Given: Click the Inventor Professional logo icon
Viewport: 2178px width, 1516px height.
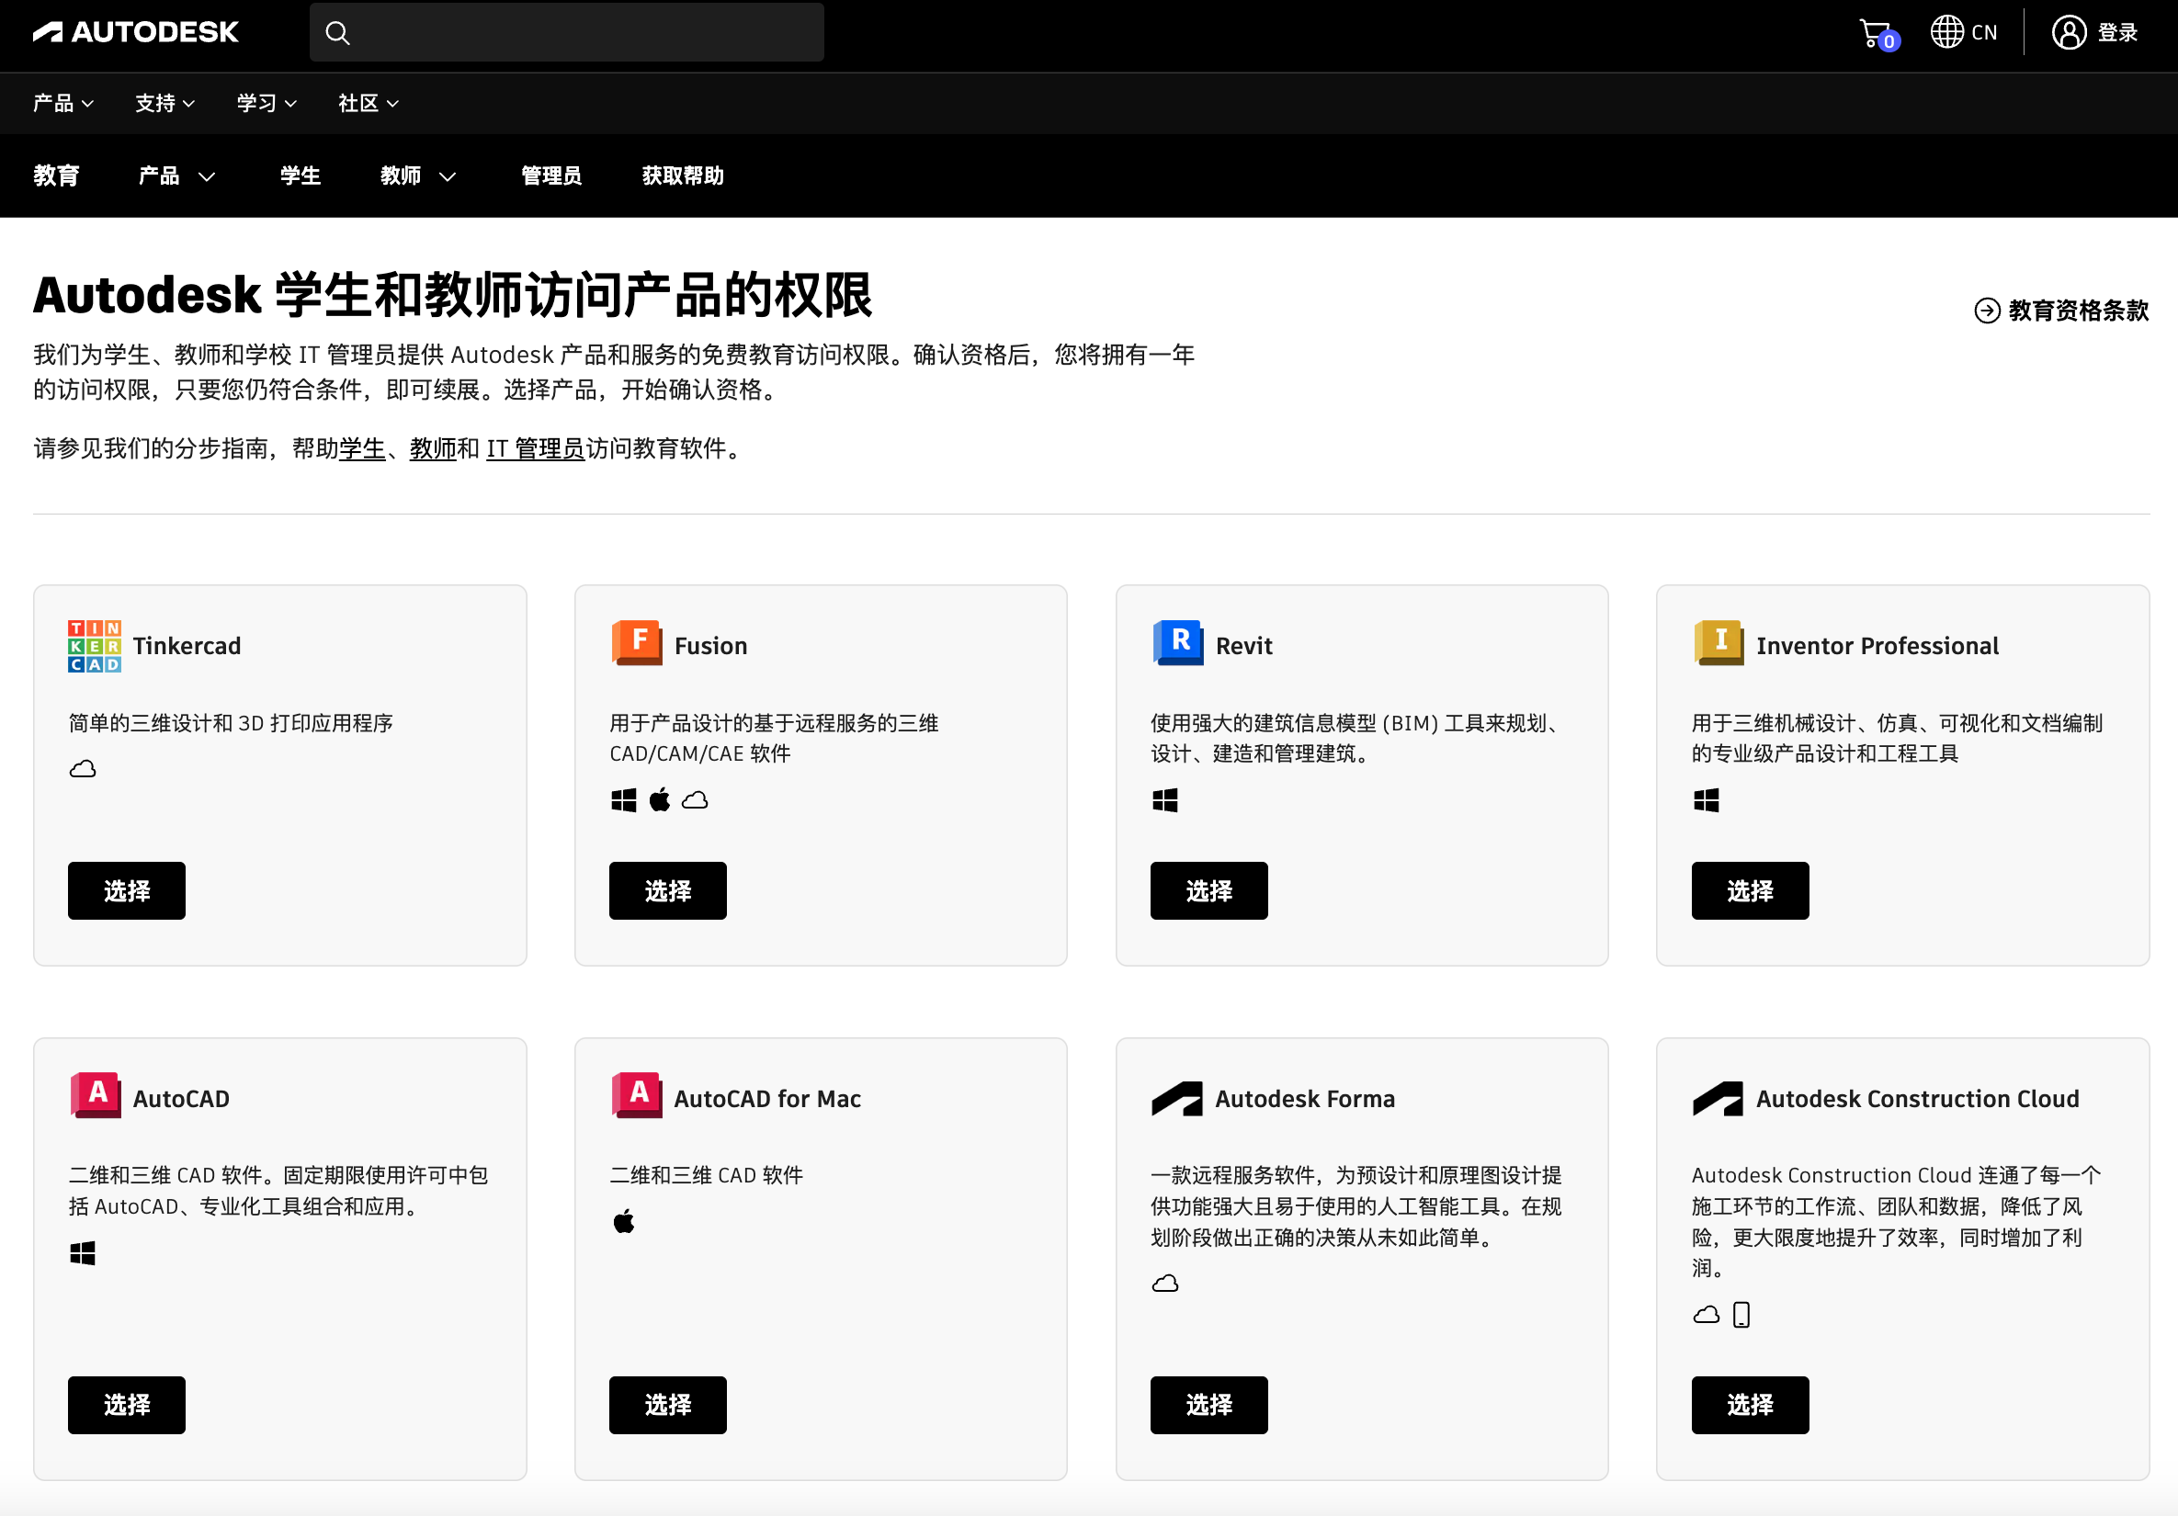Looking at the screenshot, I should (x=1719, y=643).
